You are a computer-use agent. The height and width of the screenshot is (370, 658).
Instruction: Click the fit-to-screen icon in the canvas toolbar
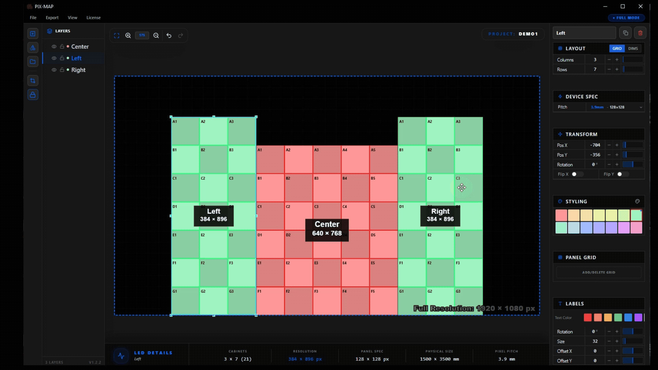(117, 35)
